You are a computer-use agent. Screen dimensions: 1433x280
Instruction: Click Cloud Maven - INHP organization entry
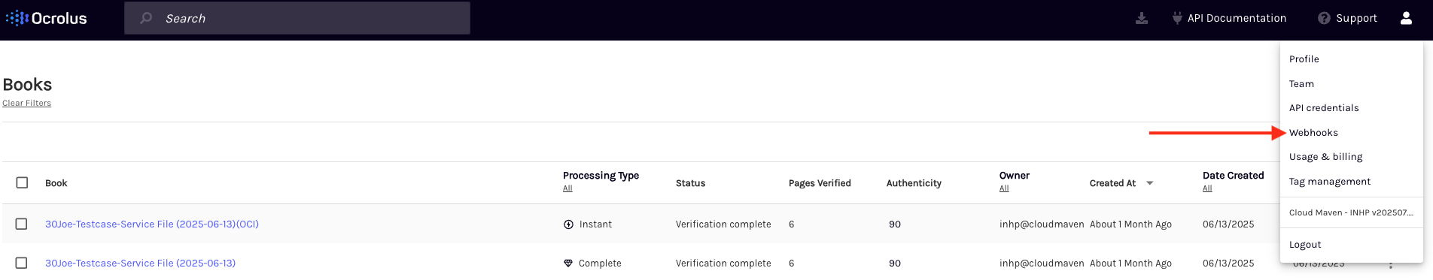1351,212
